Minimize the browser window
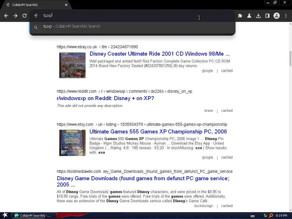This screenshot has width=292, height=219. pos(268,3)
